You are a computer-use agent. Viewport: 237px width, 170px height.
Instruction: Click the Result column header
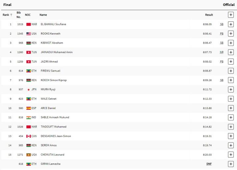coord(209,15)
